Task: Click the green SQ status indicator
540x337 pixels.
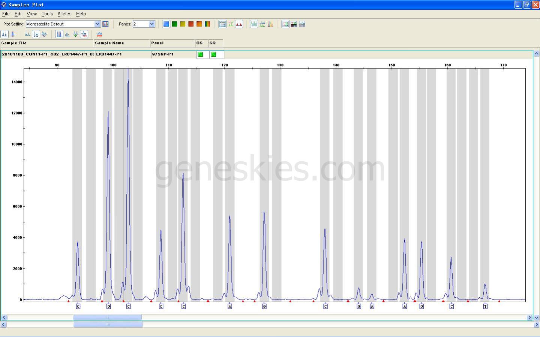Action: (213, 55)
